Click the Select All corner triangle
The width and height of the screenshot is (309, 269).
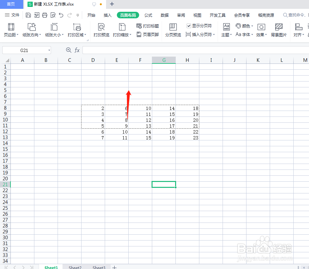click(7, 60)
